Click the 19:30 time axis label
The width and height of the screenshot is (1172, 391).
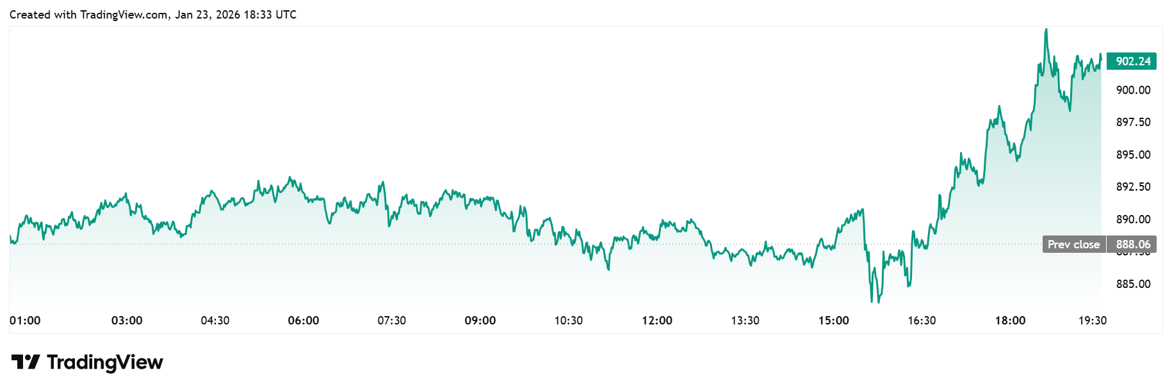click(x=1093, y=321)
